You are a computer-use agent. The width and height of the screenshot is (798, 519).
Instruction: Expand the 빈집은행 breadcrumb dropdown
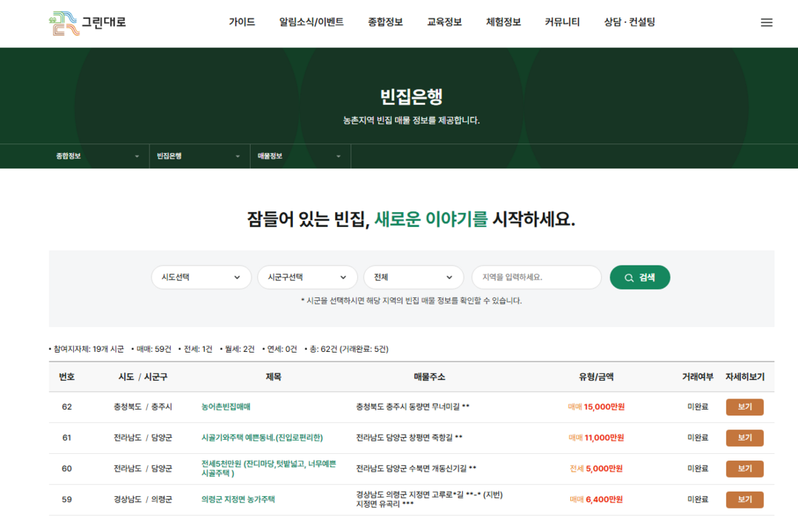(x=198, y=157)
